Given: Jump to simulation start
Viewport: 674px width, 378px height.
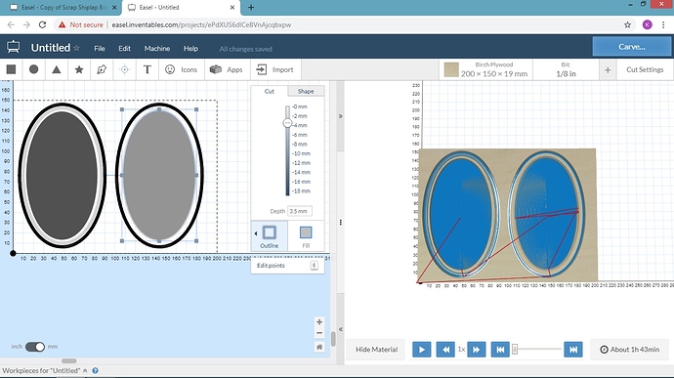Looking at the screenshot, I should (x=500, y=350).
